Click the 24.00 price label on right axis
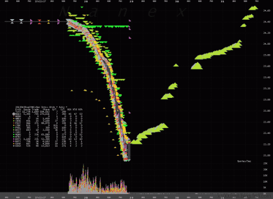This screenshot has width=273, height=199. coord(266,44)
